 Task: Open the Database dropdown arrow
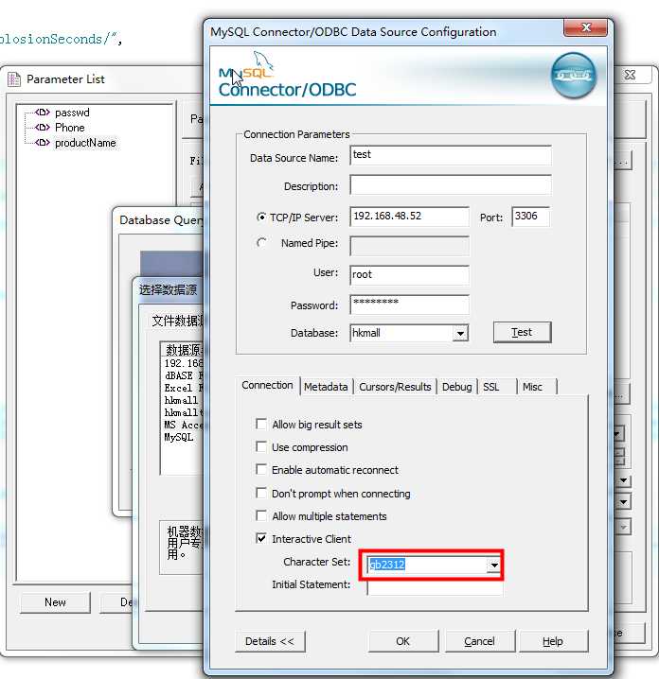[460, 334]
